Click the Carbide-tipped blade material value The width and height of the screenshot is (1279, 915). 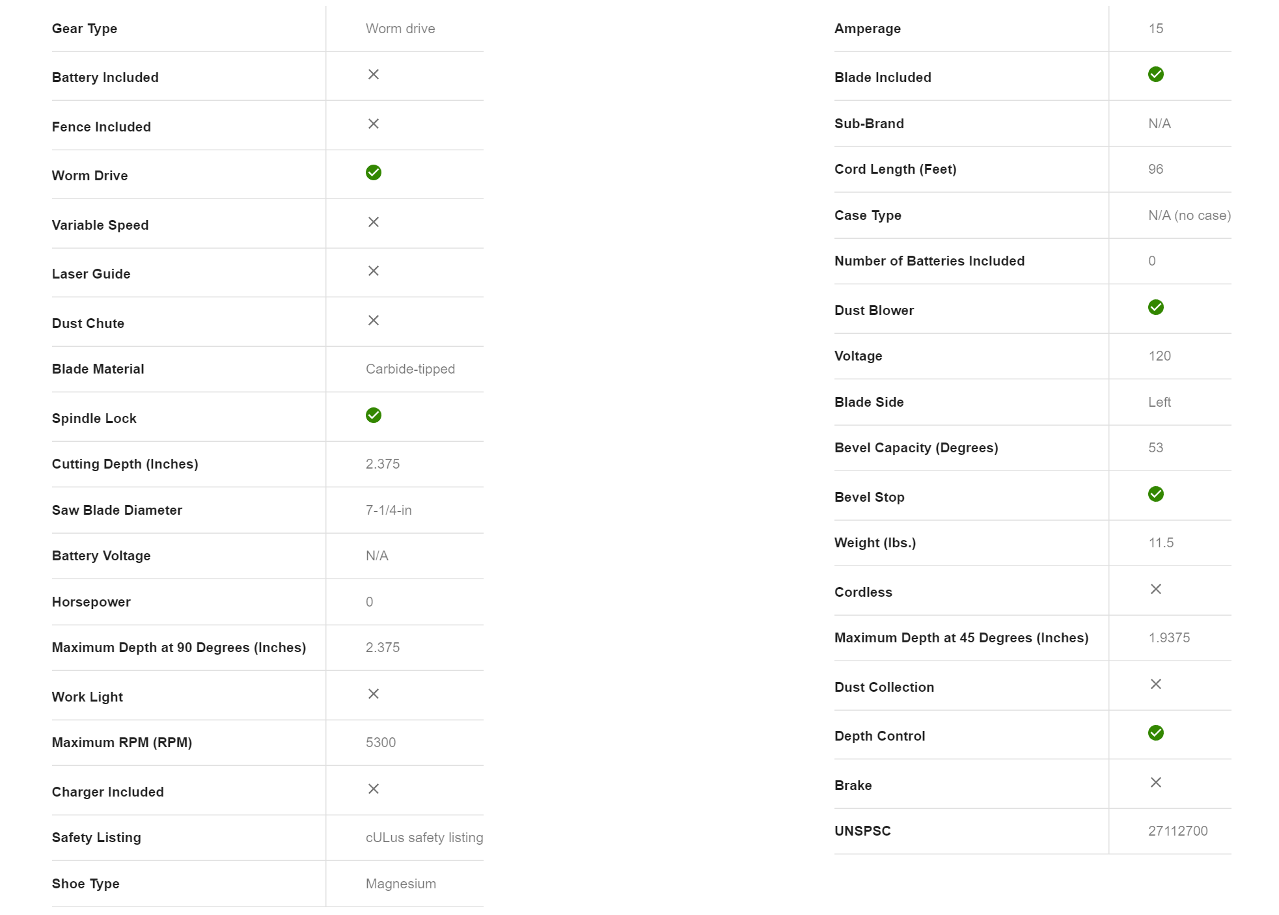(410, 369)
